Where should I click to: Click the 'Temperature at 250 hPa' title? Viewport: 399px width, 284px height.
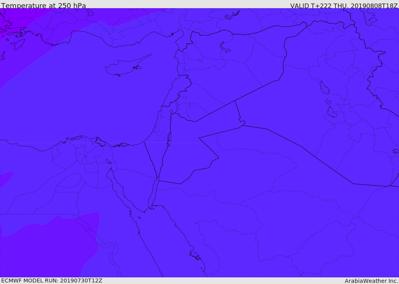click(x=44, y=5)
